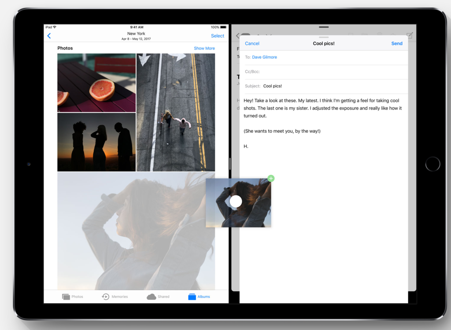
Task: Open the aerial street photo thumbnail
Action: pyautogui.click(x=175, y=112)
